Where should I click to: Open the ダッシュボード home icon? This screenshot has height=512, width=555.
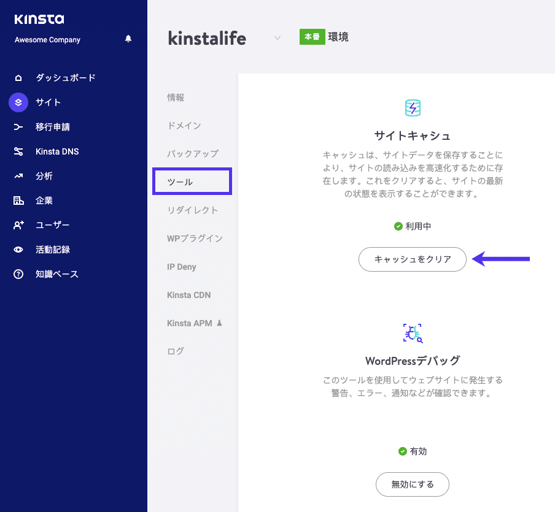(x=18, y=78)
